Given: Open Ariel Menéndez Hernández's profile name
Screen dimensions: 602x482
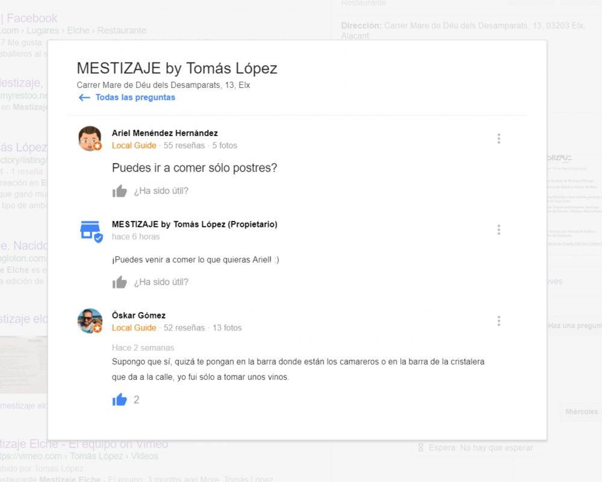Looking at the screenshot, I should point(165,133).
